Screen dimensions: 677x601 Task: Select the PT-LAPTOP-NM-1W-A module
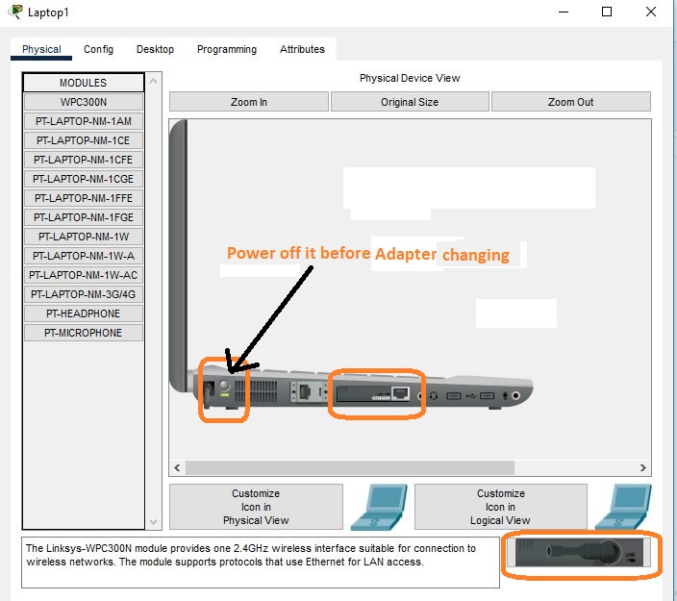pos(84,256)
